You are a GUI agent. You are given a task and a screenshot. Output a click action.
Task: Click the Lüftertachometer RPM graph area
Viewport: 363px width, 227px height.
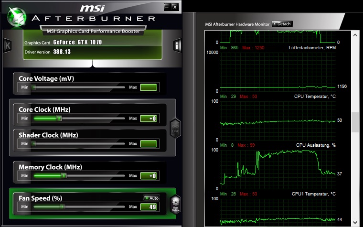point(278,72)
